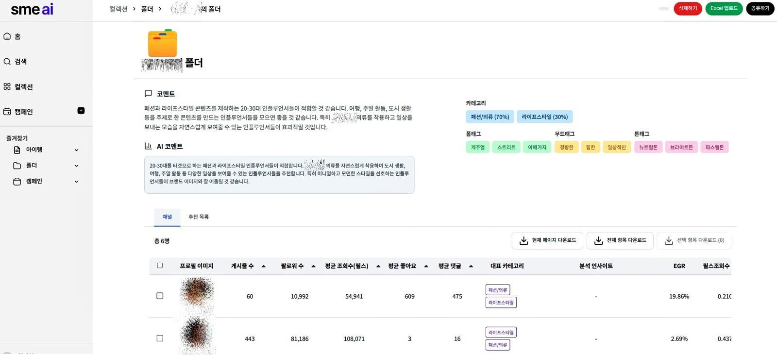
Task: Switch to the 채널 tab
Action: tap(167, 217)
